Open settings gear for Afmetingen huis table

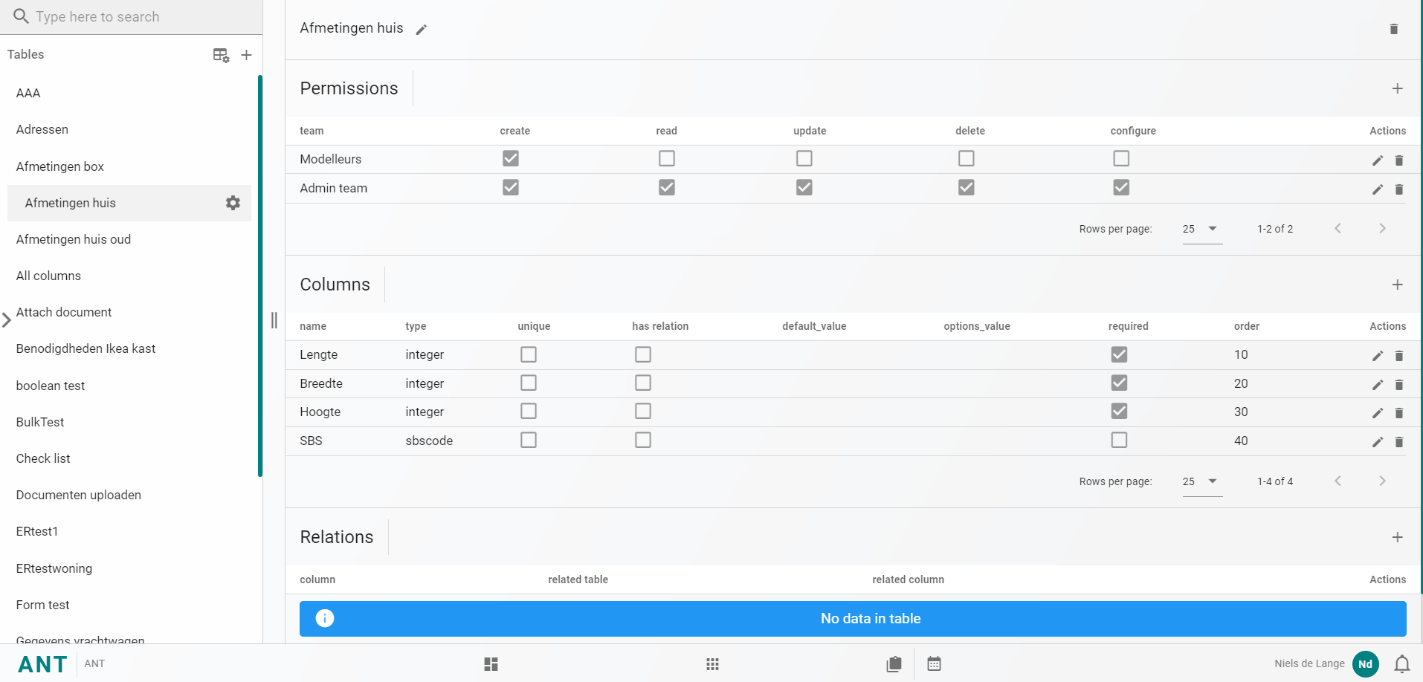coord(233,203)
